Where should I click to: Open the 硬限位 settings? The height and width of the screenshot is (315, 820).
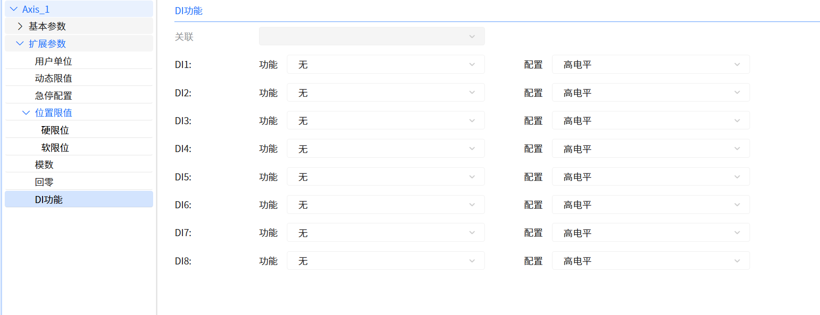coord(55,130)
